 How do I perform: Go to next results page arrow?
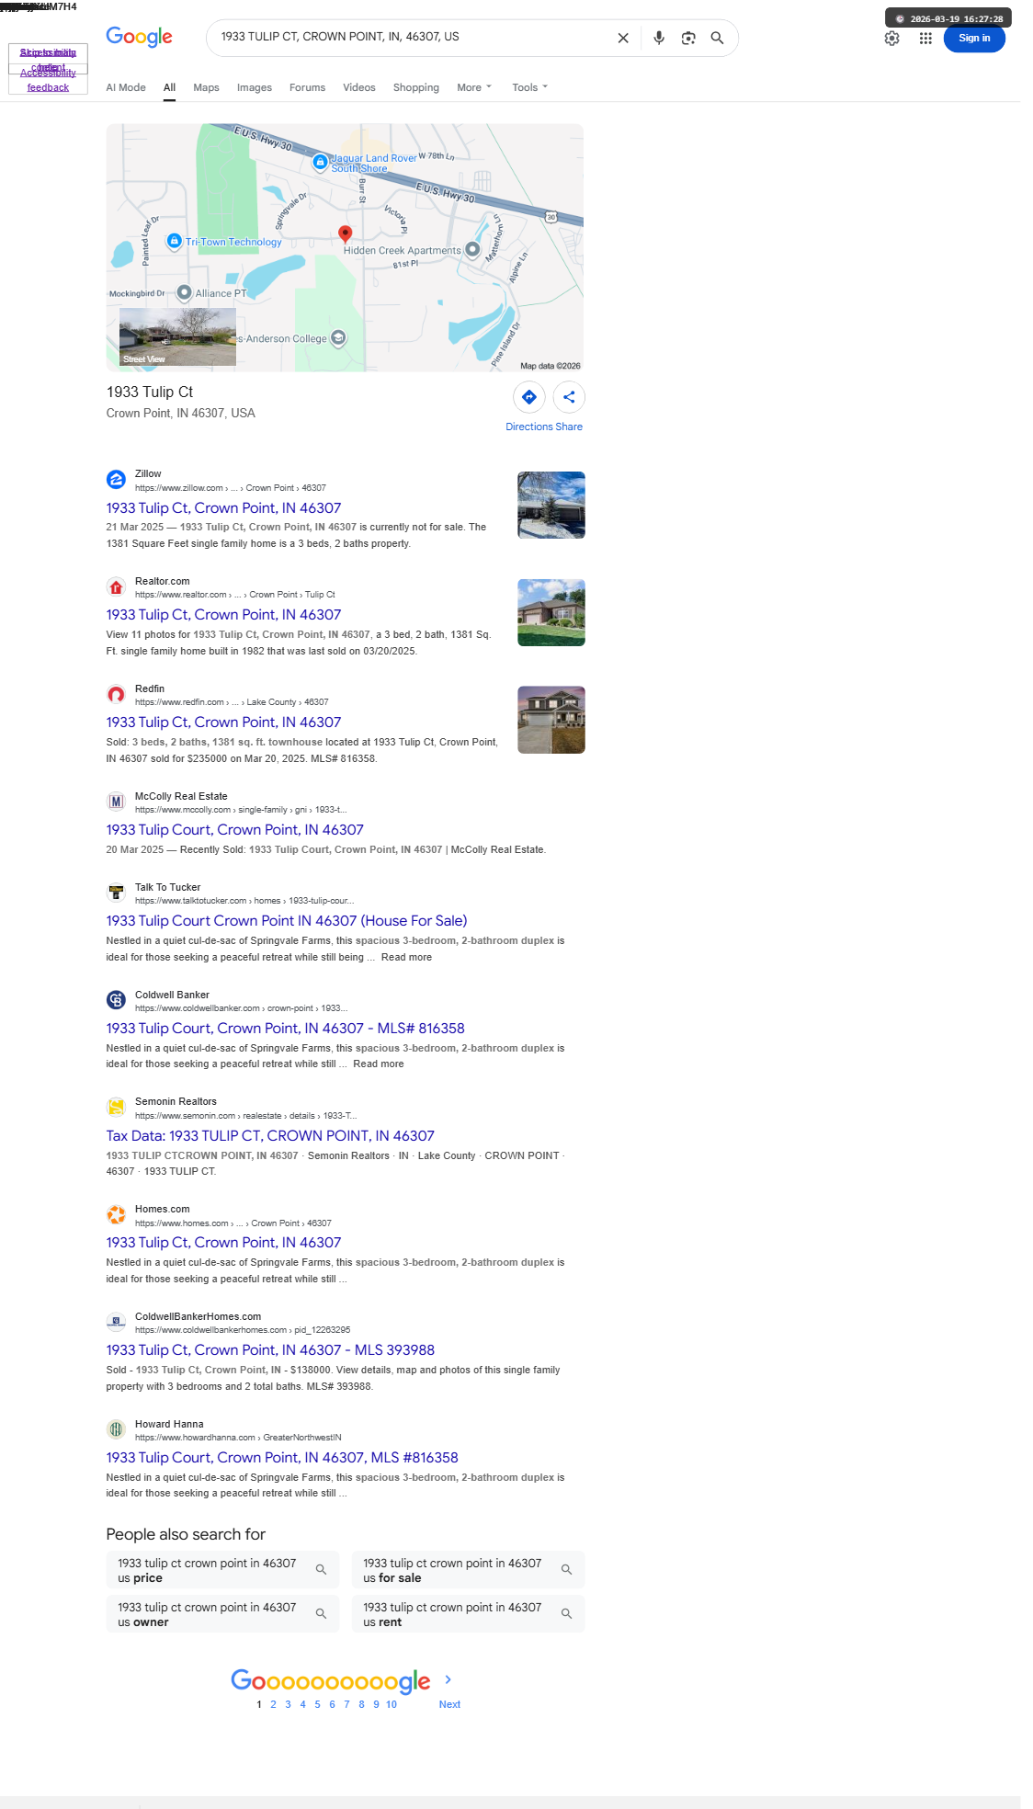[448, 1679]
